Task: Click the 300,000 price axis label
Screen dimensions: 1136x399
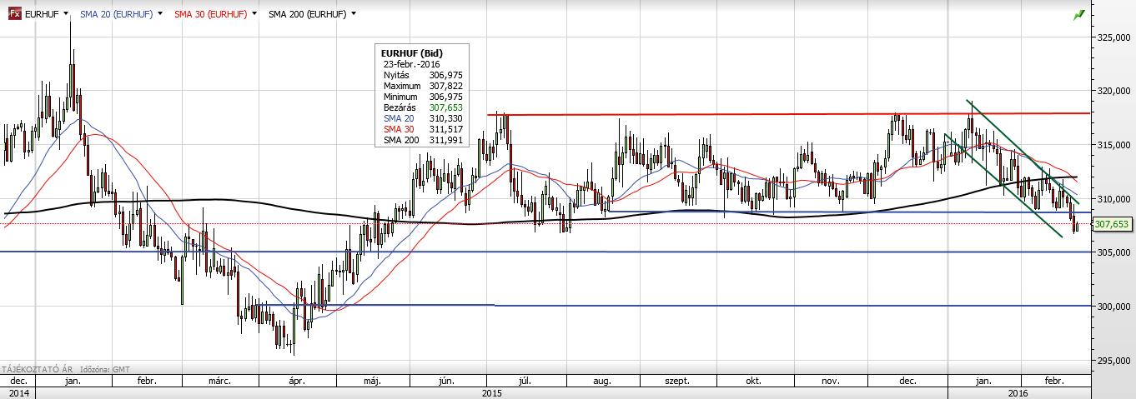Action: tap(1113, 307)
